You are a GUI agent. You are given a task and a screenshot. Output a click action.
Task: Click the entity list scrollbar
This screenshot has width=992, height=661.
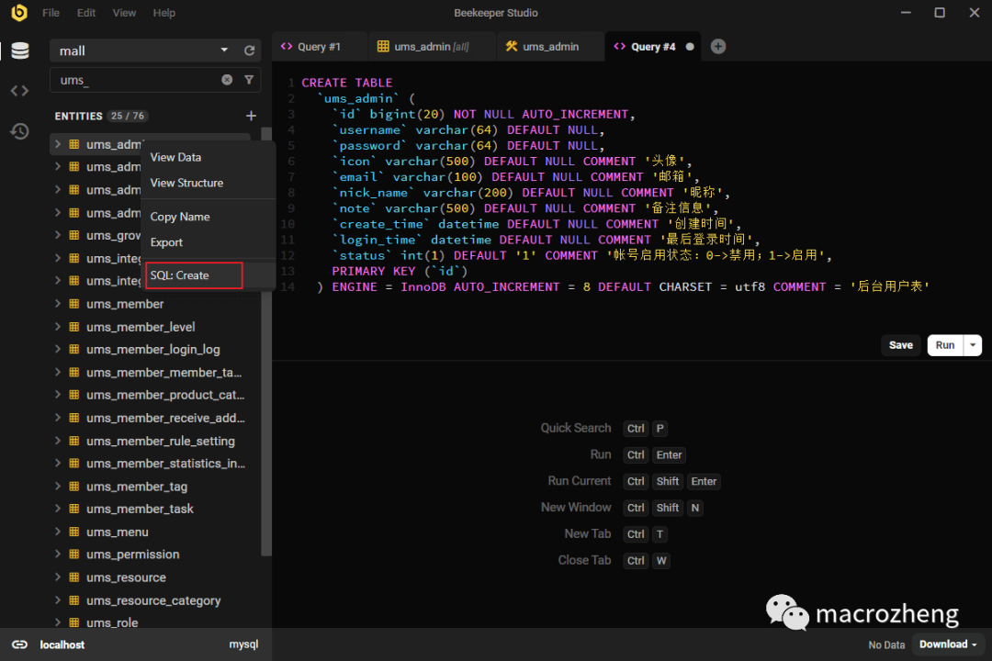[x=266, y=342]
